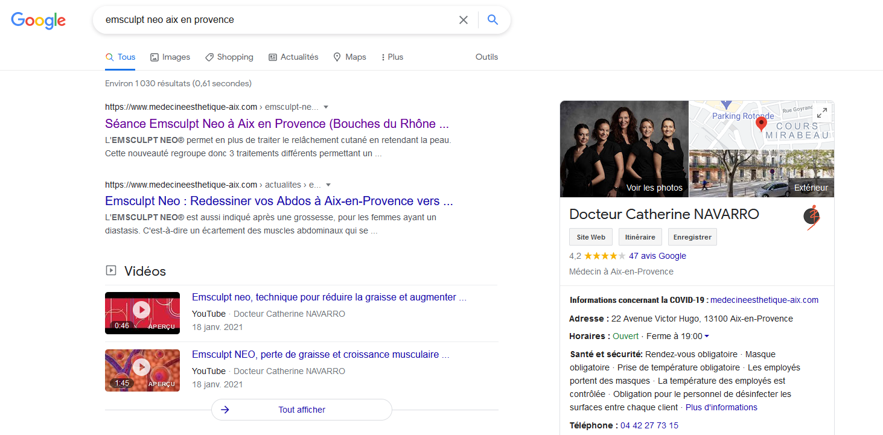Play the 0:46 Emsculpt neo video thumbnail
Viewport: 883px width, 435px height.
click(142, 313)
